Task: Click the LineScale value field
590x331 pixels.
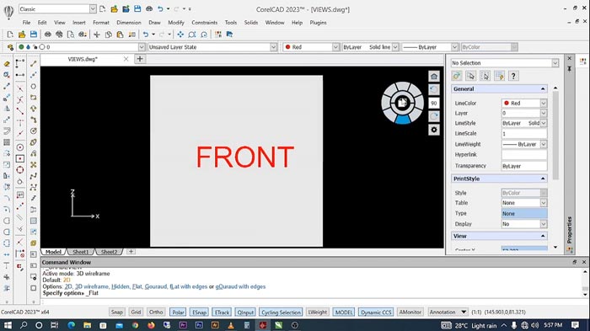Action: pos(524,134)
